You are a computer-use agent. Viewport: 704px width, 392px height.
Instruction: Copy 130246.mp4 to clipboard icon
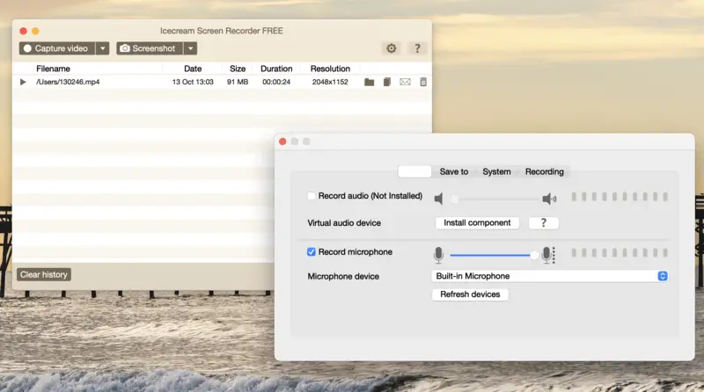[387, 82]
